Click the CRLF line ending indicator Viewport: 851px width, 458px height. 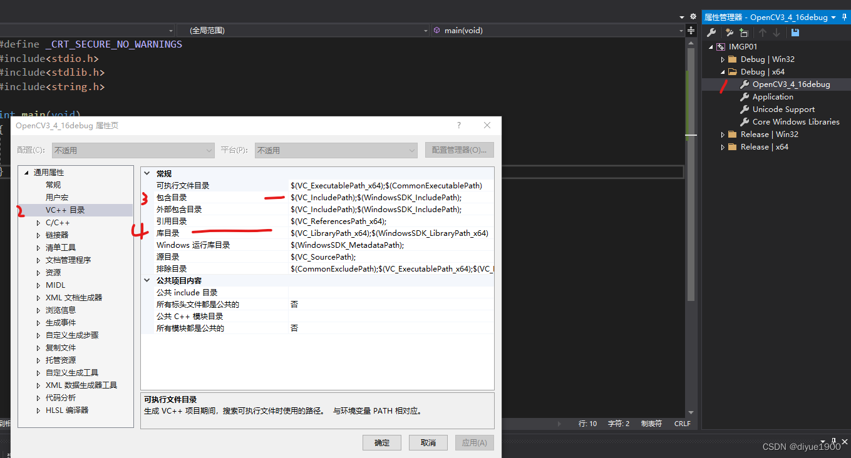pyautogui.click(x=683, y=424)
